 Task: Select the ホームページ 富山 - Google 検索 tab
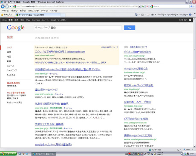click(x=37, y=15)
